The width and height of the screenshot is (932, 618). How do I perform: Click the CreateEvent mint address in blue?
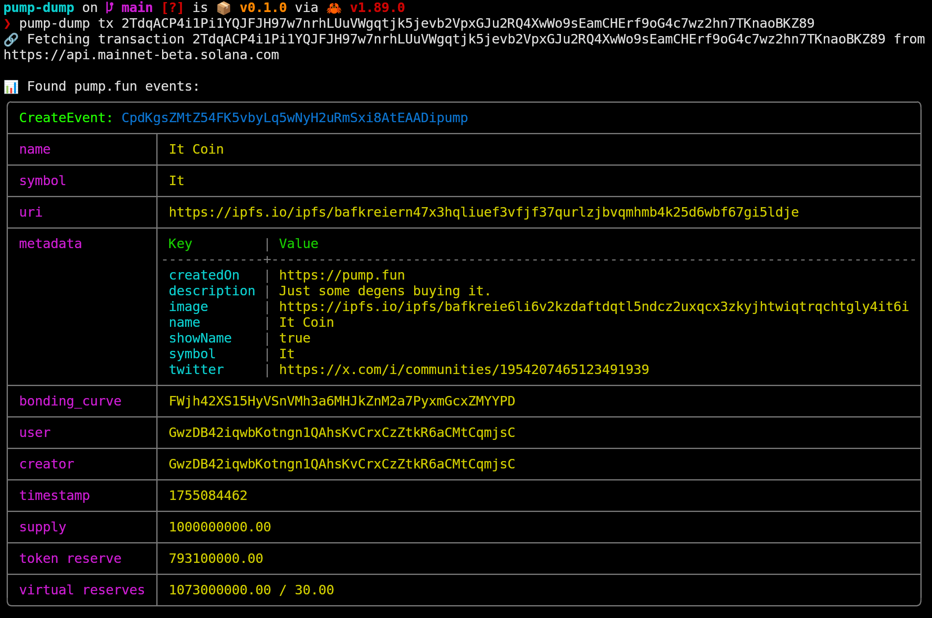pyautogui.click(x=294, y=118)
